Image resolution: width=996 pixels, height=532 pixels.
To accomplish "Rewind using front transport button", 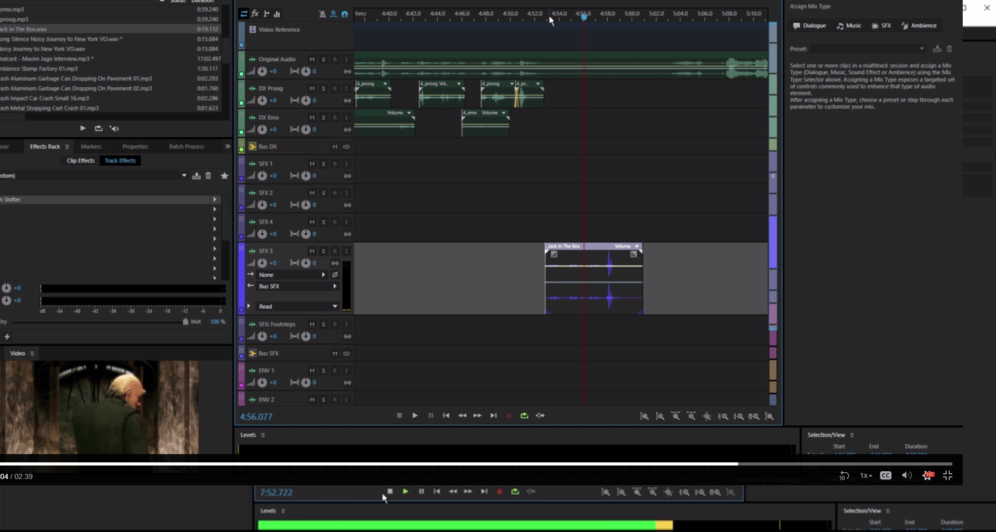I will click(x=462, y=416).
